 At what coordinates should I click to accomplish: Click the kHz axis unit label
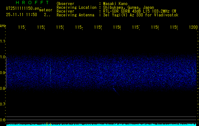(x=3, y=26)
